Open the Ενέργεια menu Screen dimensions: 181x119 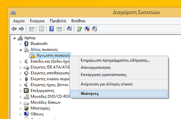[37, 21]
